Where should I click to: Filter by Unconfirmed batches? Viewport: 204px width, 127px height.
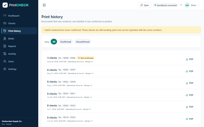83,42
